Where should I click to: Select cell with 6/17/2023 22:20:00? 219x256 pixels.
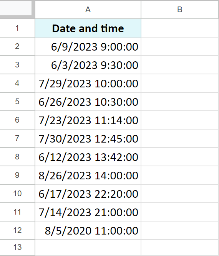[88, 194]
